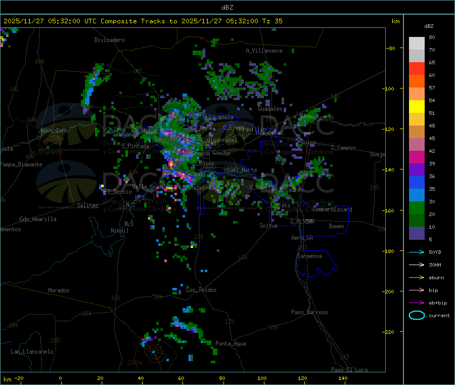This screenshot has width=455, height=385.
Task: Click the eb+bip magenta arrow legend icon
Action: point(417,303)
